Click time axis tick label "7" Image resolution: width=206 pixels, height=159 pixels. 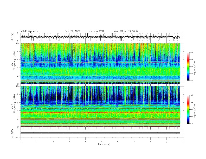tap(134, 142)
